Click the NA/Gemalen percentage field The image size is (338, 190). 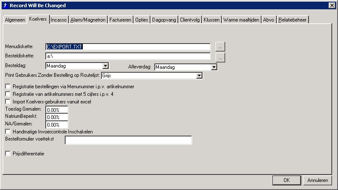[x=57, y=125]
